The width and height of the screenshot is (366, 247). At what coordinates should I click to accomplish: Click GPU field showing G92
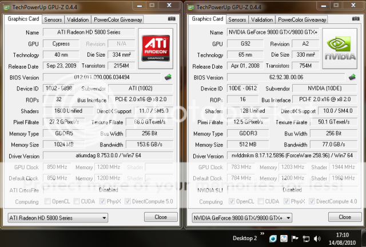(x=245, y=43)
